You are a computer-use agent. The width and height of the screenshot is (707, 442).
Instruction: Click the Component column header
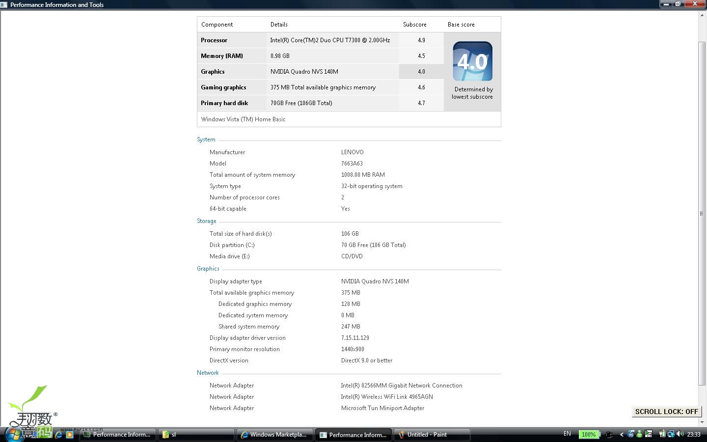(217, 25)
